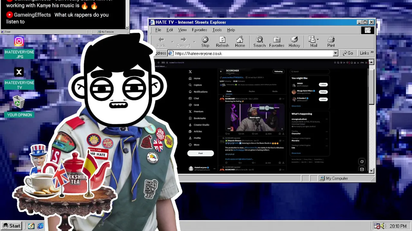Click the Go button next to the address bar

(x=348, y=53)
